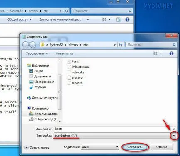Screen dimensions: 180x156
Task: Click etc in Explorer breadcrumb
Action: pos(46,11)
